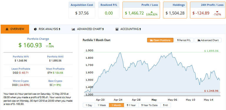Open the Overview tab
226x110 pixels.
coord(15,29)
